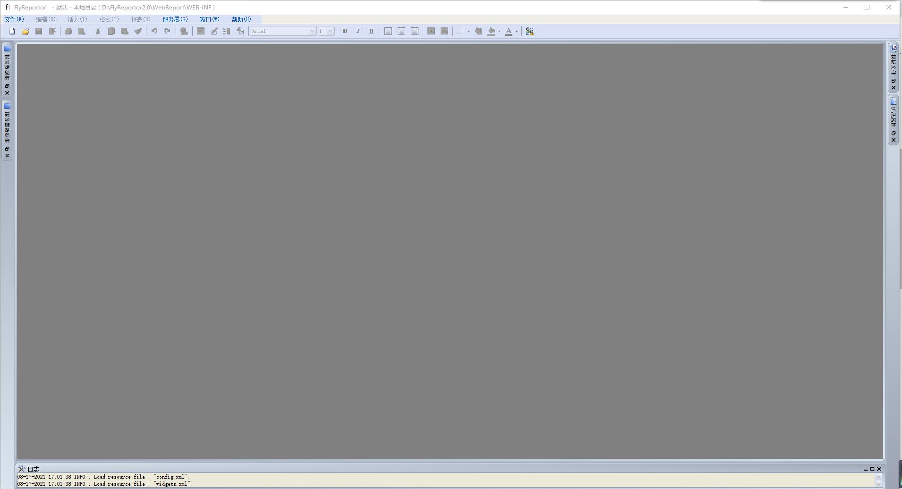Click the server connection icon at toolbar end
902x489 pixels.
pos(529,31)
